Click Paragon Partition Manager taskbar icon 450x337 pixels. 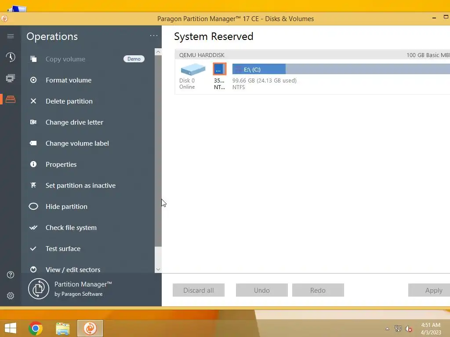click(90, 328)
